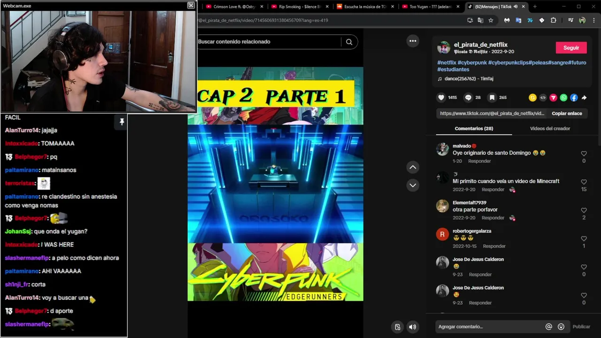Go to next video with down chevron
601x338 pixels.
pyautogui.click(x=413, y=185)
